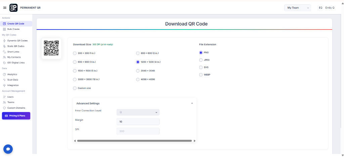Select the 1500 × 1500 (5 in.) size
344x157 pixels.
coord(75,71)
